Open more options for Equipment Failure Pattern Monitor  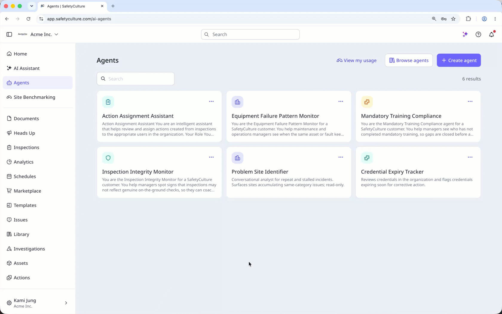click(x=341, y=101)
